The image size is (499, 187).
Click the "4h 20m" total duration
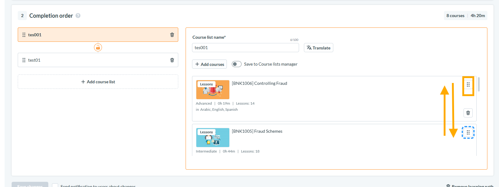pyautogui.click(x=478, y=16)
